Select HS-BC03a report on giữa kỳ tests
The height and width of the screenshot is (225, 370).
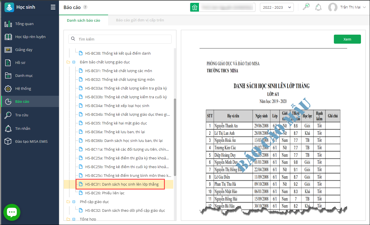click(126, 88)
